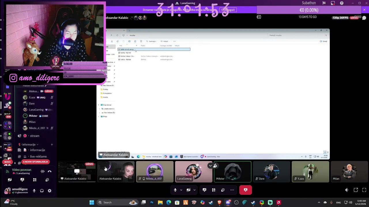Turn on camera in sidebar voice panel
The image size is (369, 207).
coord(10,180)
